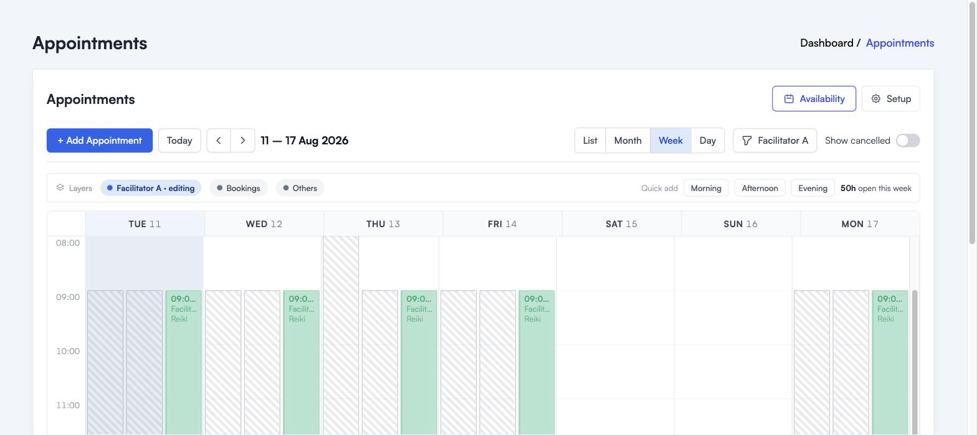Select the TUE 11 column header

[145, 224]
